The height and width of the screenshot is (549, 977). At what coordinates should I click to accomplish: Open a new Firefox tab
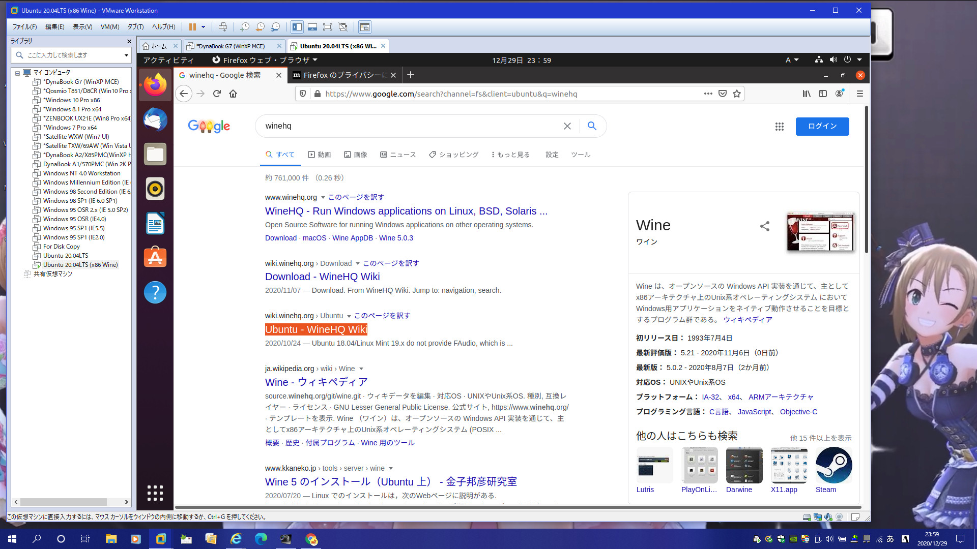tap(411, 75)
